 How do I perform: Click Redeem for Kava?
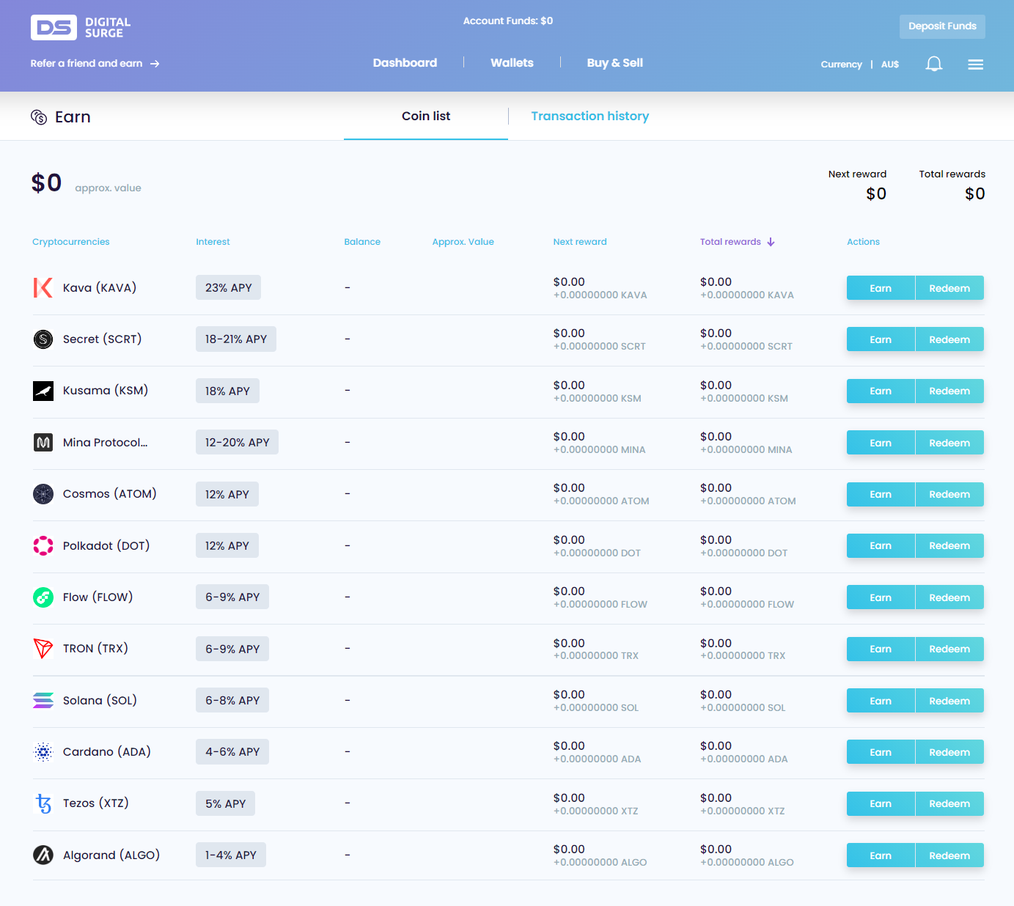click(x=949, y=288)
